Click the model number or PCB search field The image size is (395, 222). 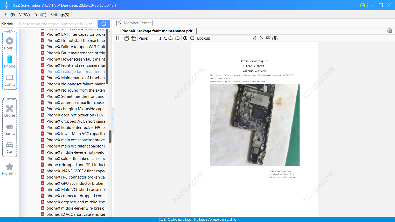53,24
